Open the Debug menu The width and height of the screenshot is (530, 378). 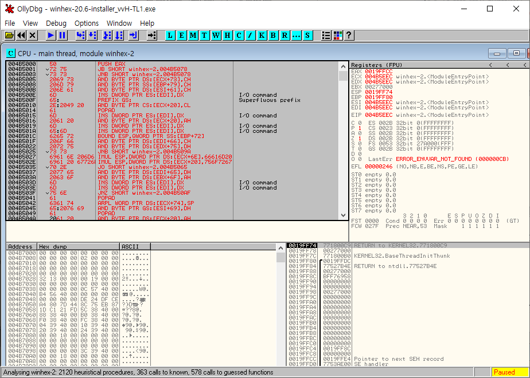(56, 23)
